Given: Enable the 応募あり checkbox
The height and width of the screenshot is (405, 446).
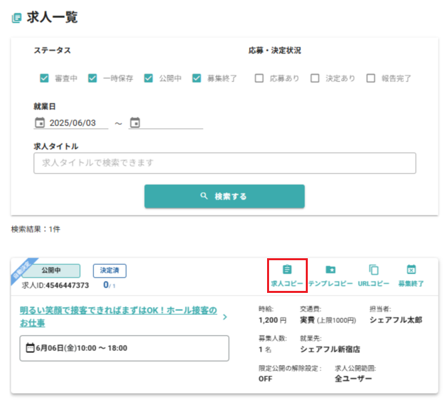Looking at the screenshot, I should point(259,78).
